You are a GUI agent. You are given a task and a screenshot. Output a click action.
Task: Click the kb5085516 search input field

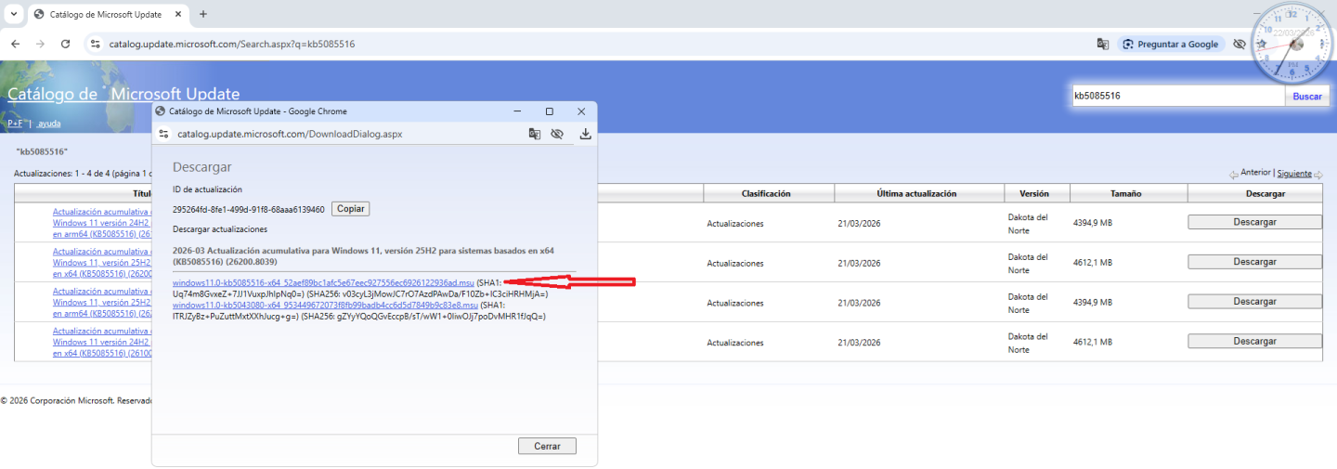pyautogui.click(x=1176, y=96)
